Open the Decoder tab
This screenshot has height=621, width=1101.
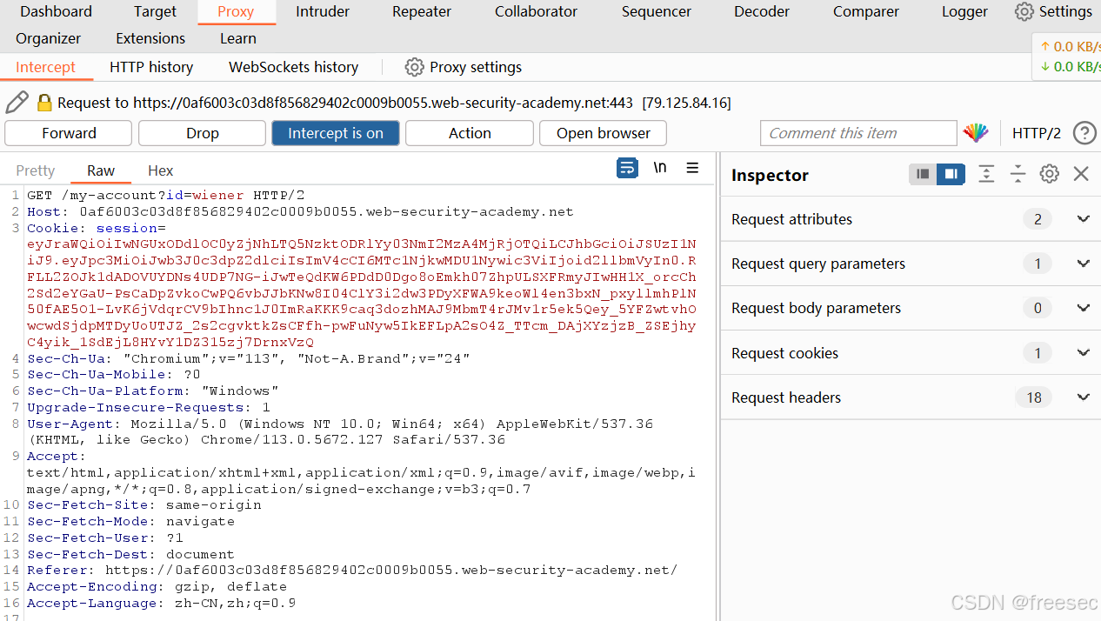pyautogui.click(x=762, y=11)
